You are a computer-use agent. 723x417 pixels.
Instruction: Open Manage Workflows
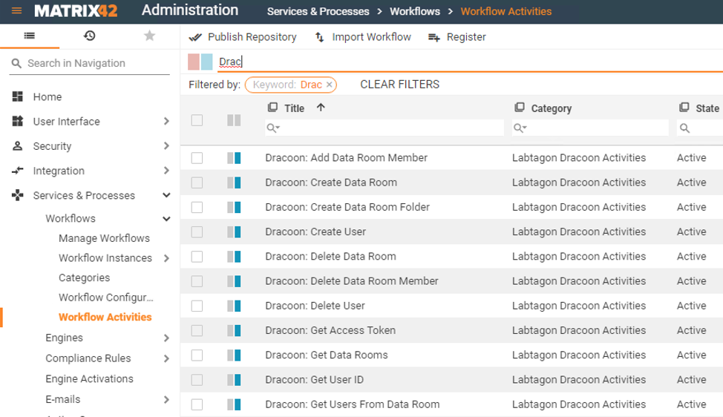point(104,238)
